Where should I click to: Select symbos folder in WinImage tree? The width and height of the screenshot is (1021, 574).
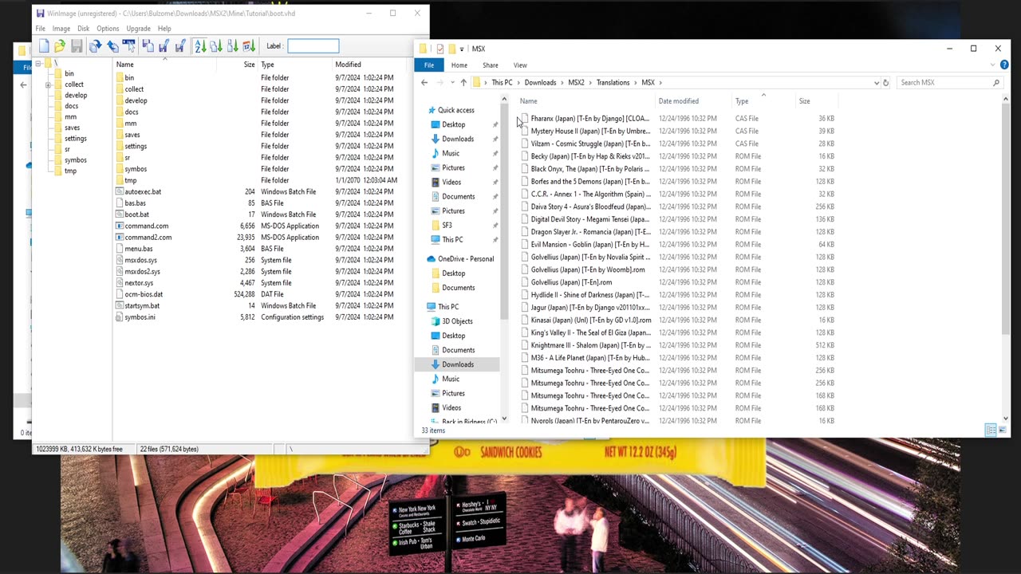pos(75,160)
